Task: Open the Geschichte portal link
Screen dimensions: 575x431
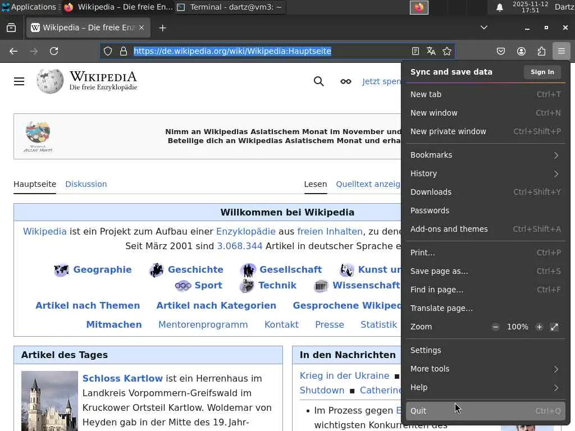Action: click(195, 269)
